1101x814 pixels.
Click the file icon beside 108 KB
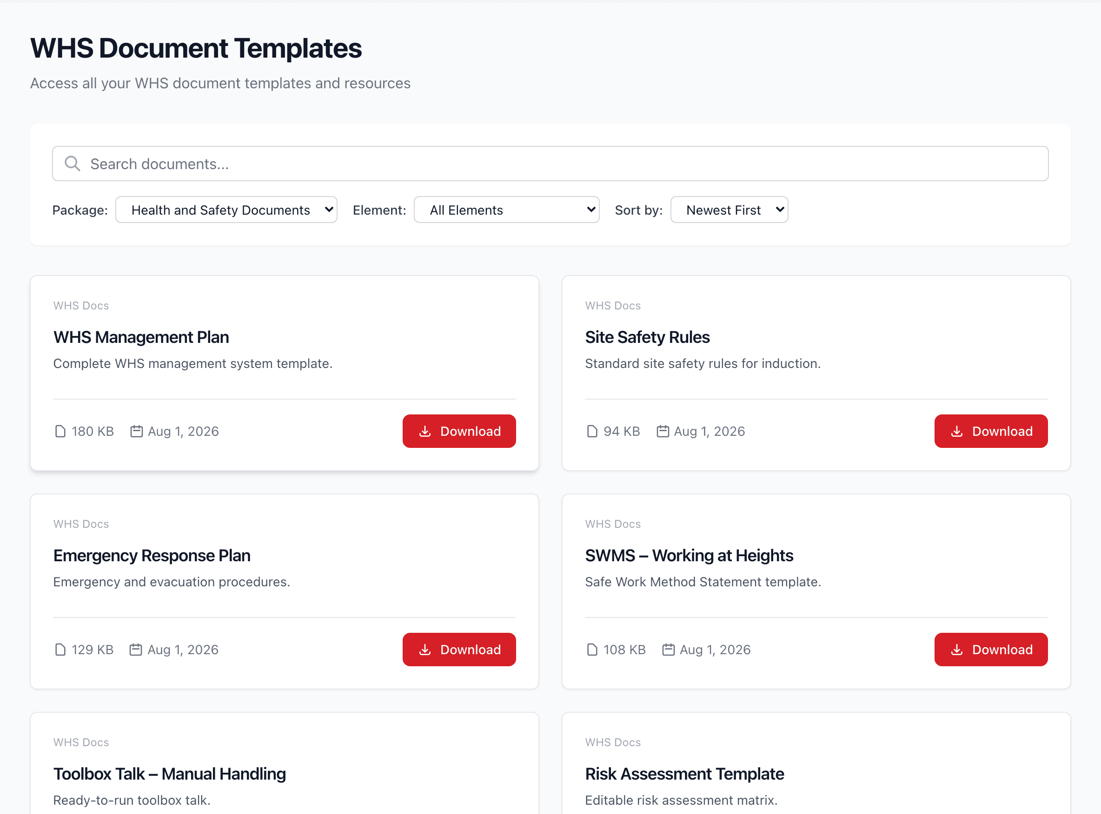pyautogui.click(x=592, y=650)
